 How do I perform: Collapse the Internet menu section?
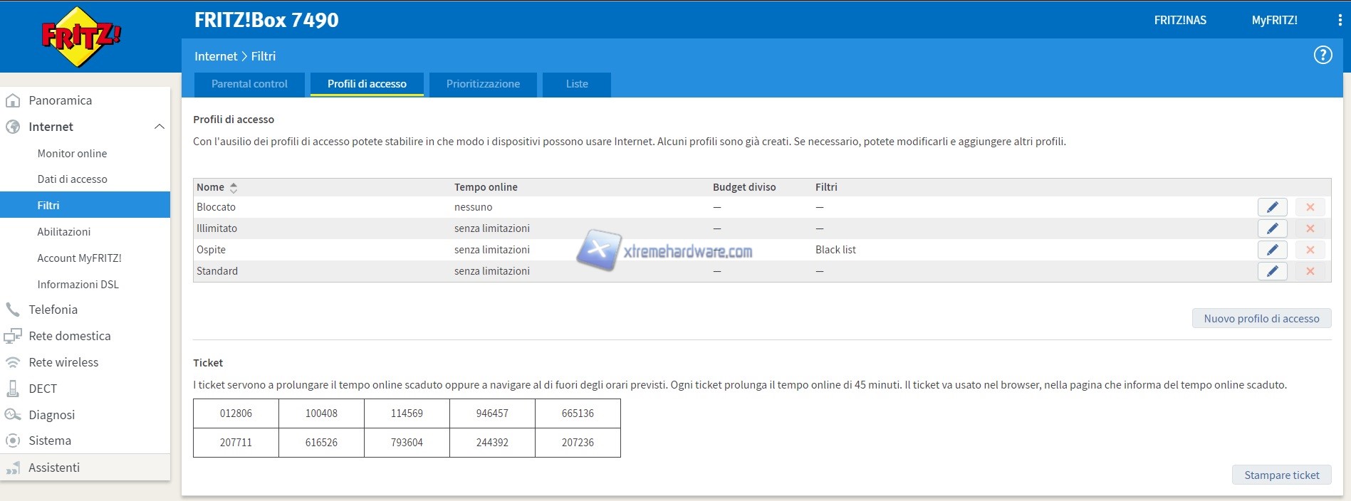pyautogui.click(x=159, y=127)
